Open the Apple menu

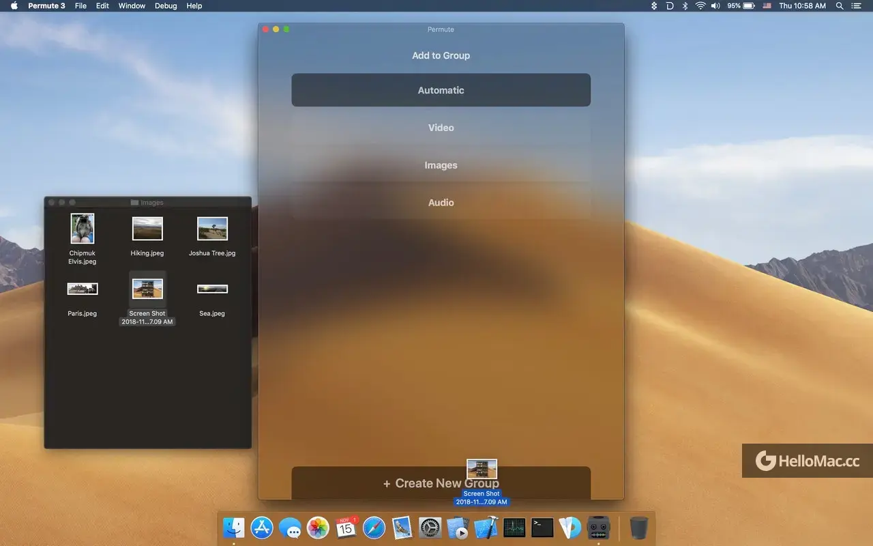[x=14, y=5]
